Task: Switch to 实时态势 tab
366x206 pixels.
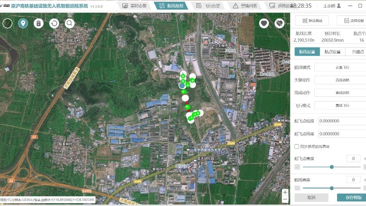Action: pos(135,6)
